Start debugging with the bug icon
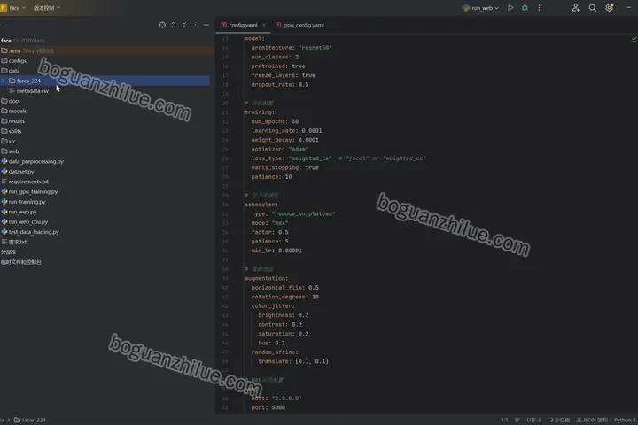638x425 pixels. coord(525,8)
